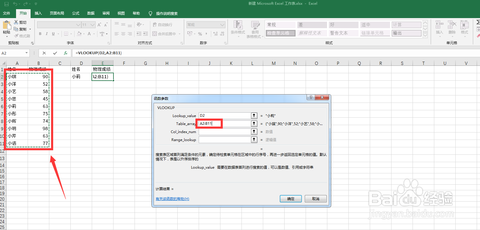
Task: Click the Fill Color bucket swatch
Action: [x=79, y=34]
